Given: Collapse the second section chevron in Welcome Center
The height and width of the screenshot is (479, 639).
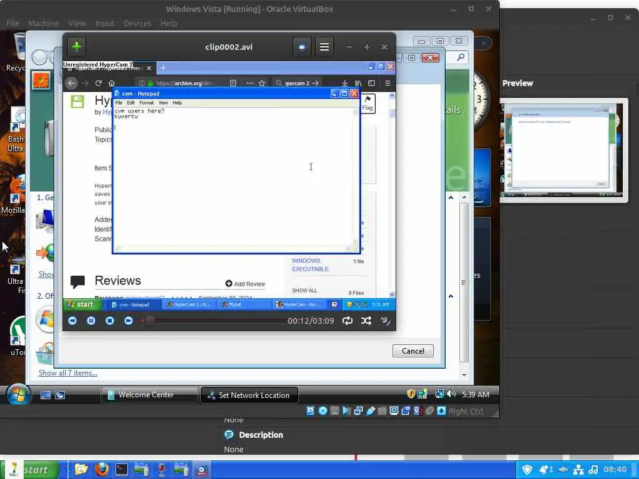Looking at the screenshot, I should tap(451, 296).
